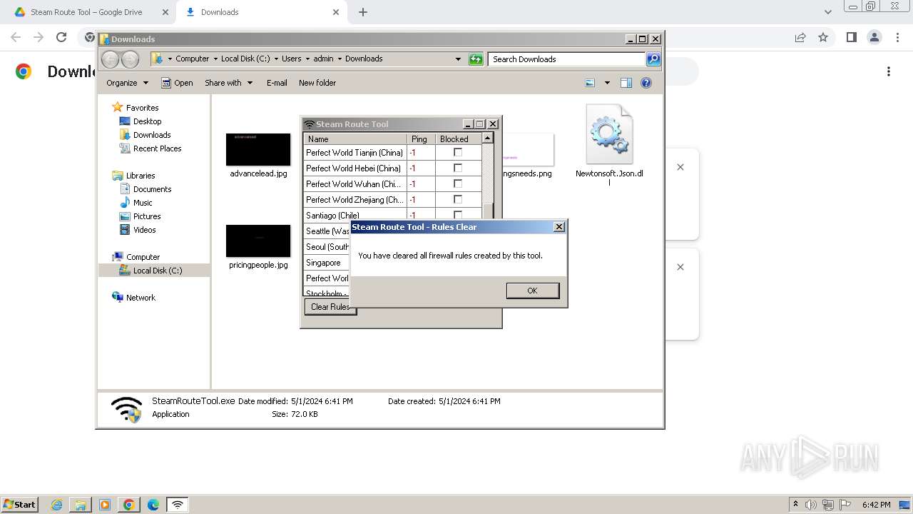The image size is (913, 514).
Task: Click the Windows Start button
Action: 19,504
